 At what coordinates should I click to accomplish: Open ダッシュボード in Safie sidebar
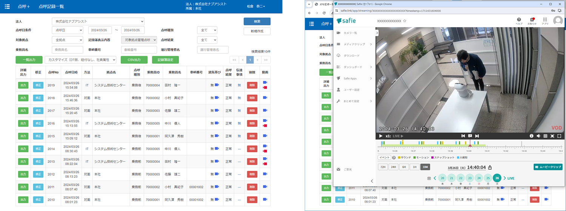(x=355, y=67)
